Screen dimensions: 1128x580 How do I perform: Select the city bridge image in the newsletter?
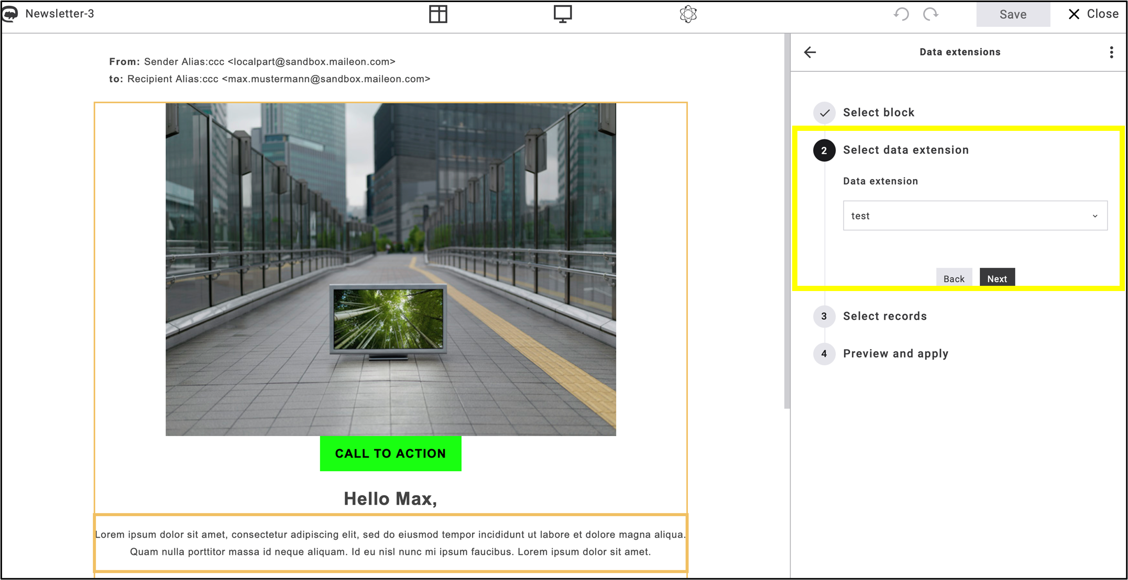[390, 269]
